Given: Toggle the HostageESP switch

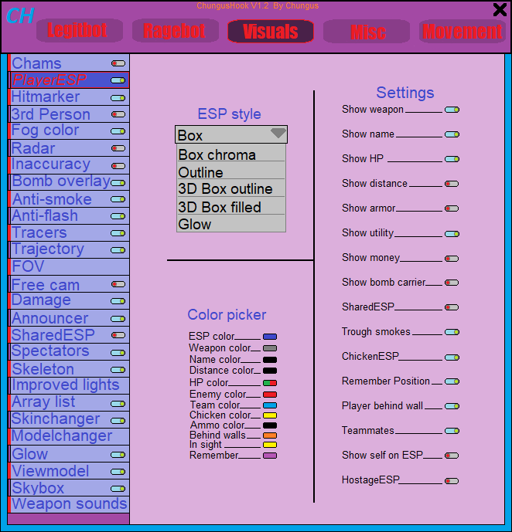Looking at the screenshot, I should (452, 480).
